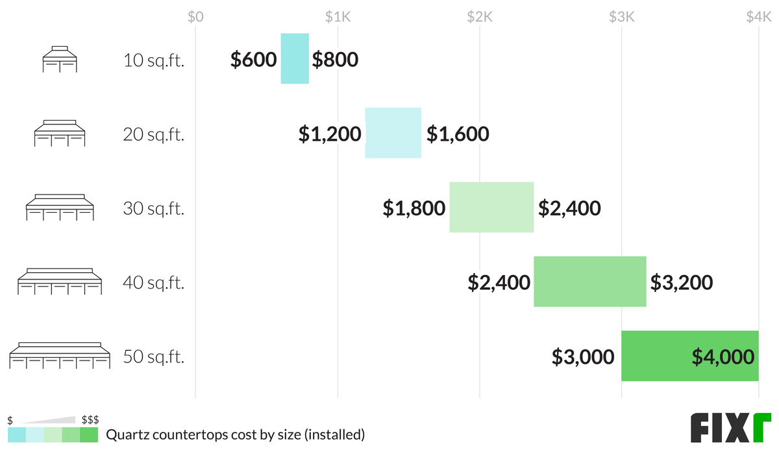Click the 10 sq.ft. countertop icon
This screenshot has height=450, width=779.
tap(59, 59)
